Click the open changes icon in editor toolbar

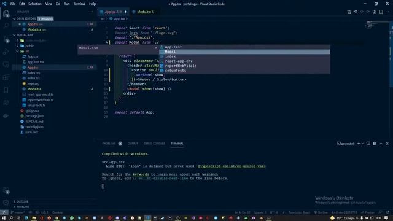(349, 12)
